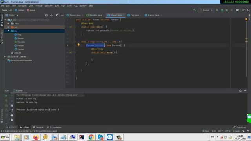Select Person class in project tree
Screen dimensions: 251x141
20,45
